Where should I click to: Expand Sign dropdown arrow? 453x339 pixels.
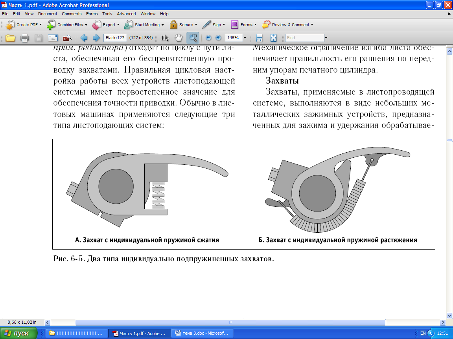click(224, 25)
